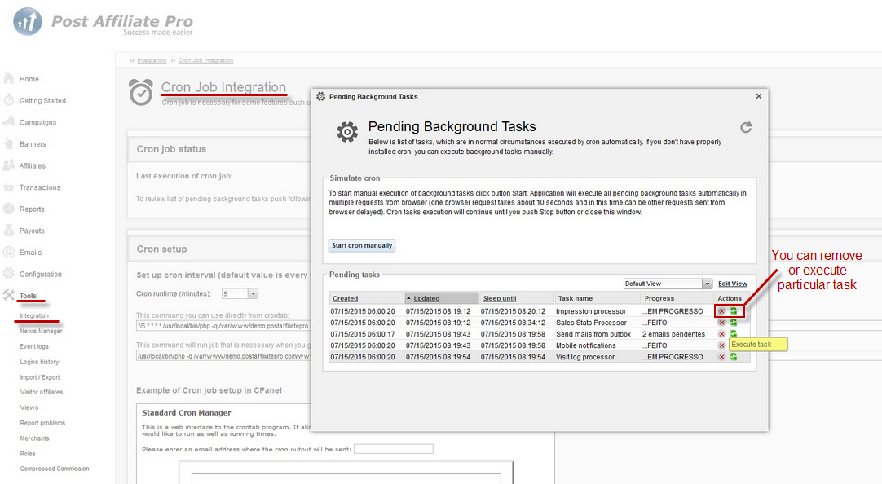Image resolution: width=882 pixels, height=484 pixels.
Task: Select Event logs under Tools
Action: [34, 347]
